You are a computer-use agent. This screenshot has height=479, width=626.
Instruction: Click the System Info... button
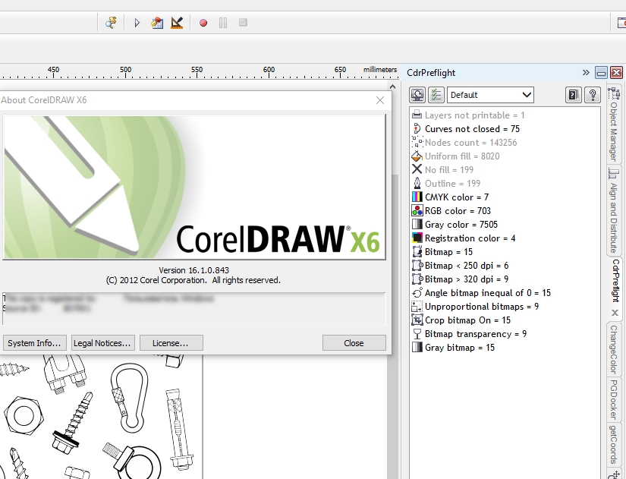(34, 343)
